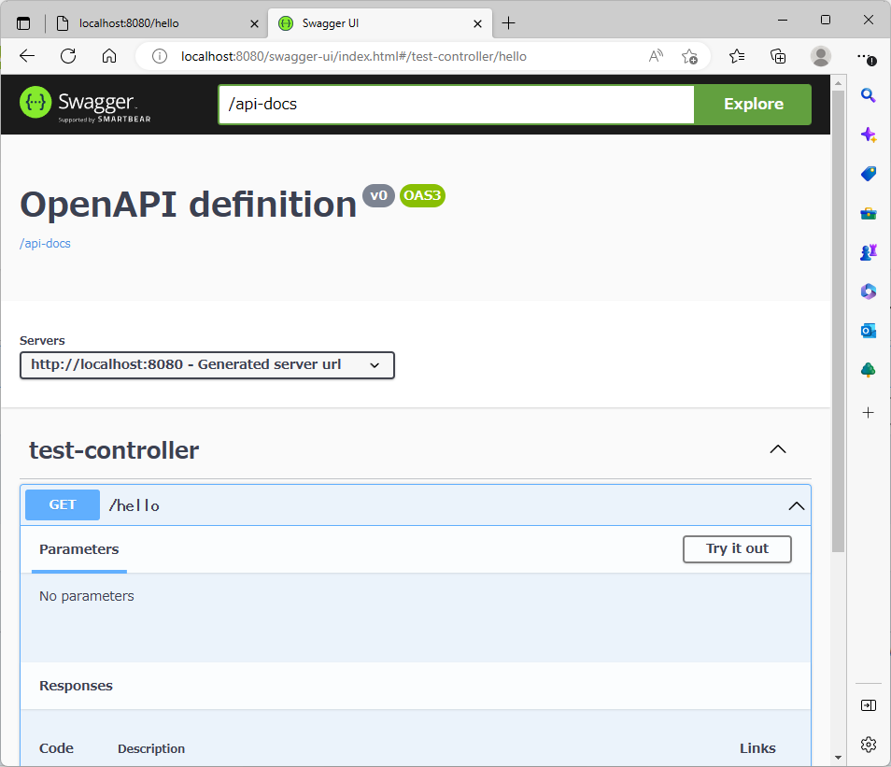Click the Code column header
The width and height of the screenshot is (891, 767).
56,748
